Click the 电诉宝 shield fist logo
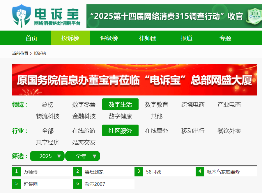The height and width of the screenshot is (193, 262). [x=21, y=16]
